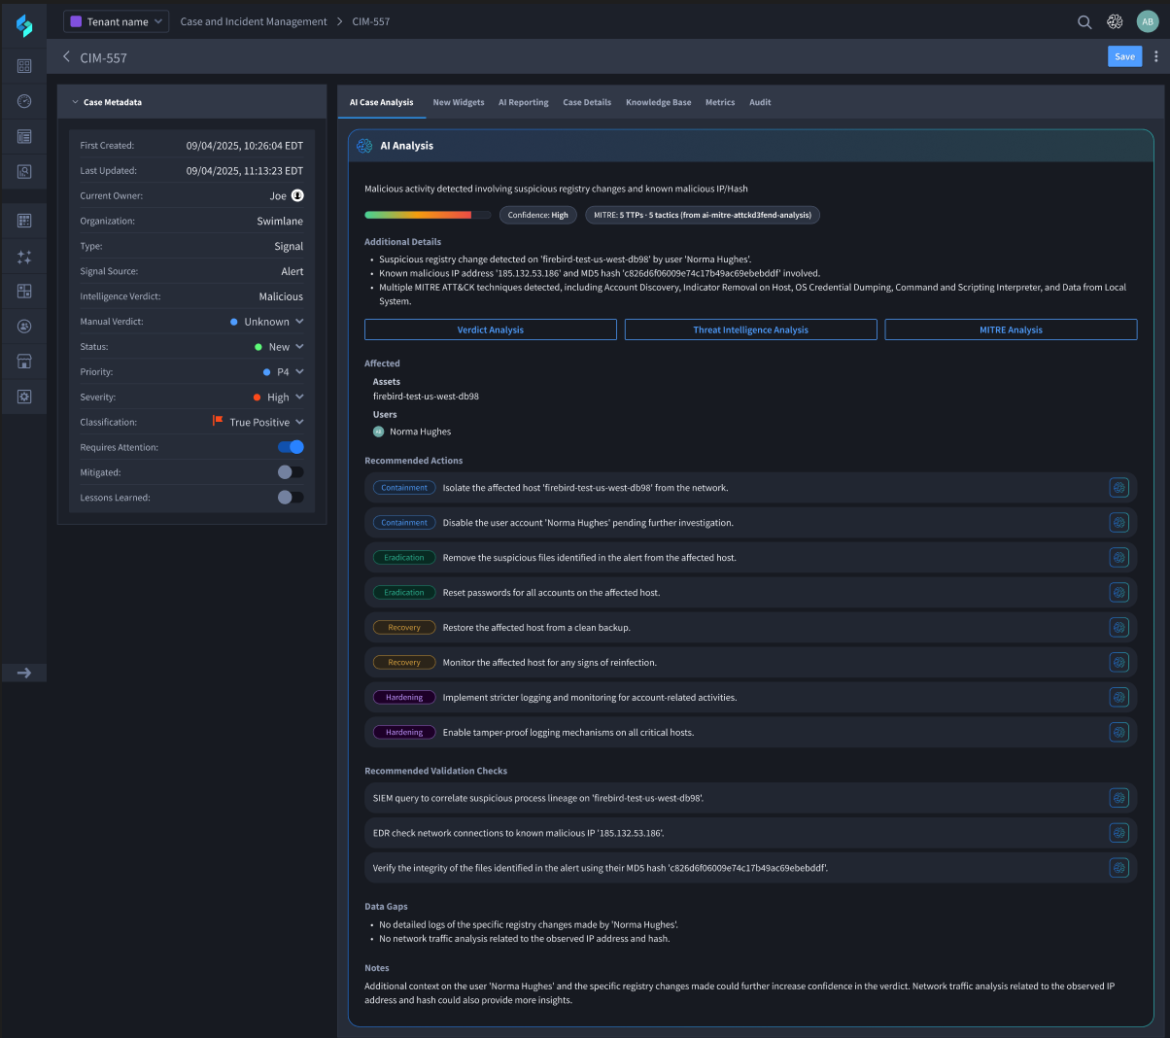Open the settings gear icon in left sidebar
Screen dimensions: 1170x1038
[24, 396]
